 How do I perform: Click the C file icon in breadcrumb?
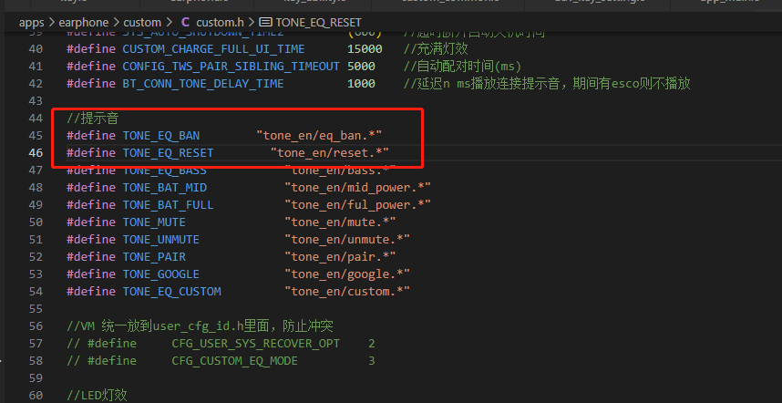click(186, 23)
